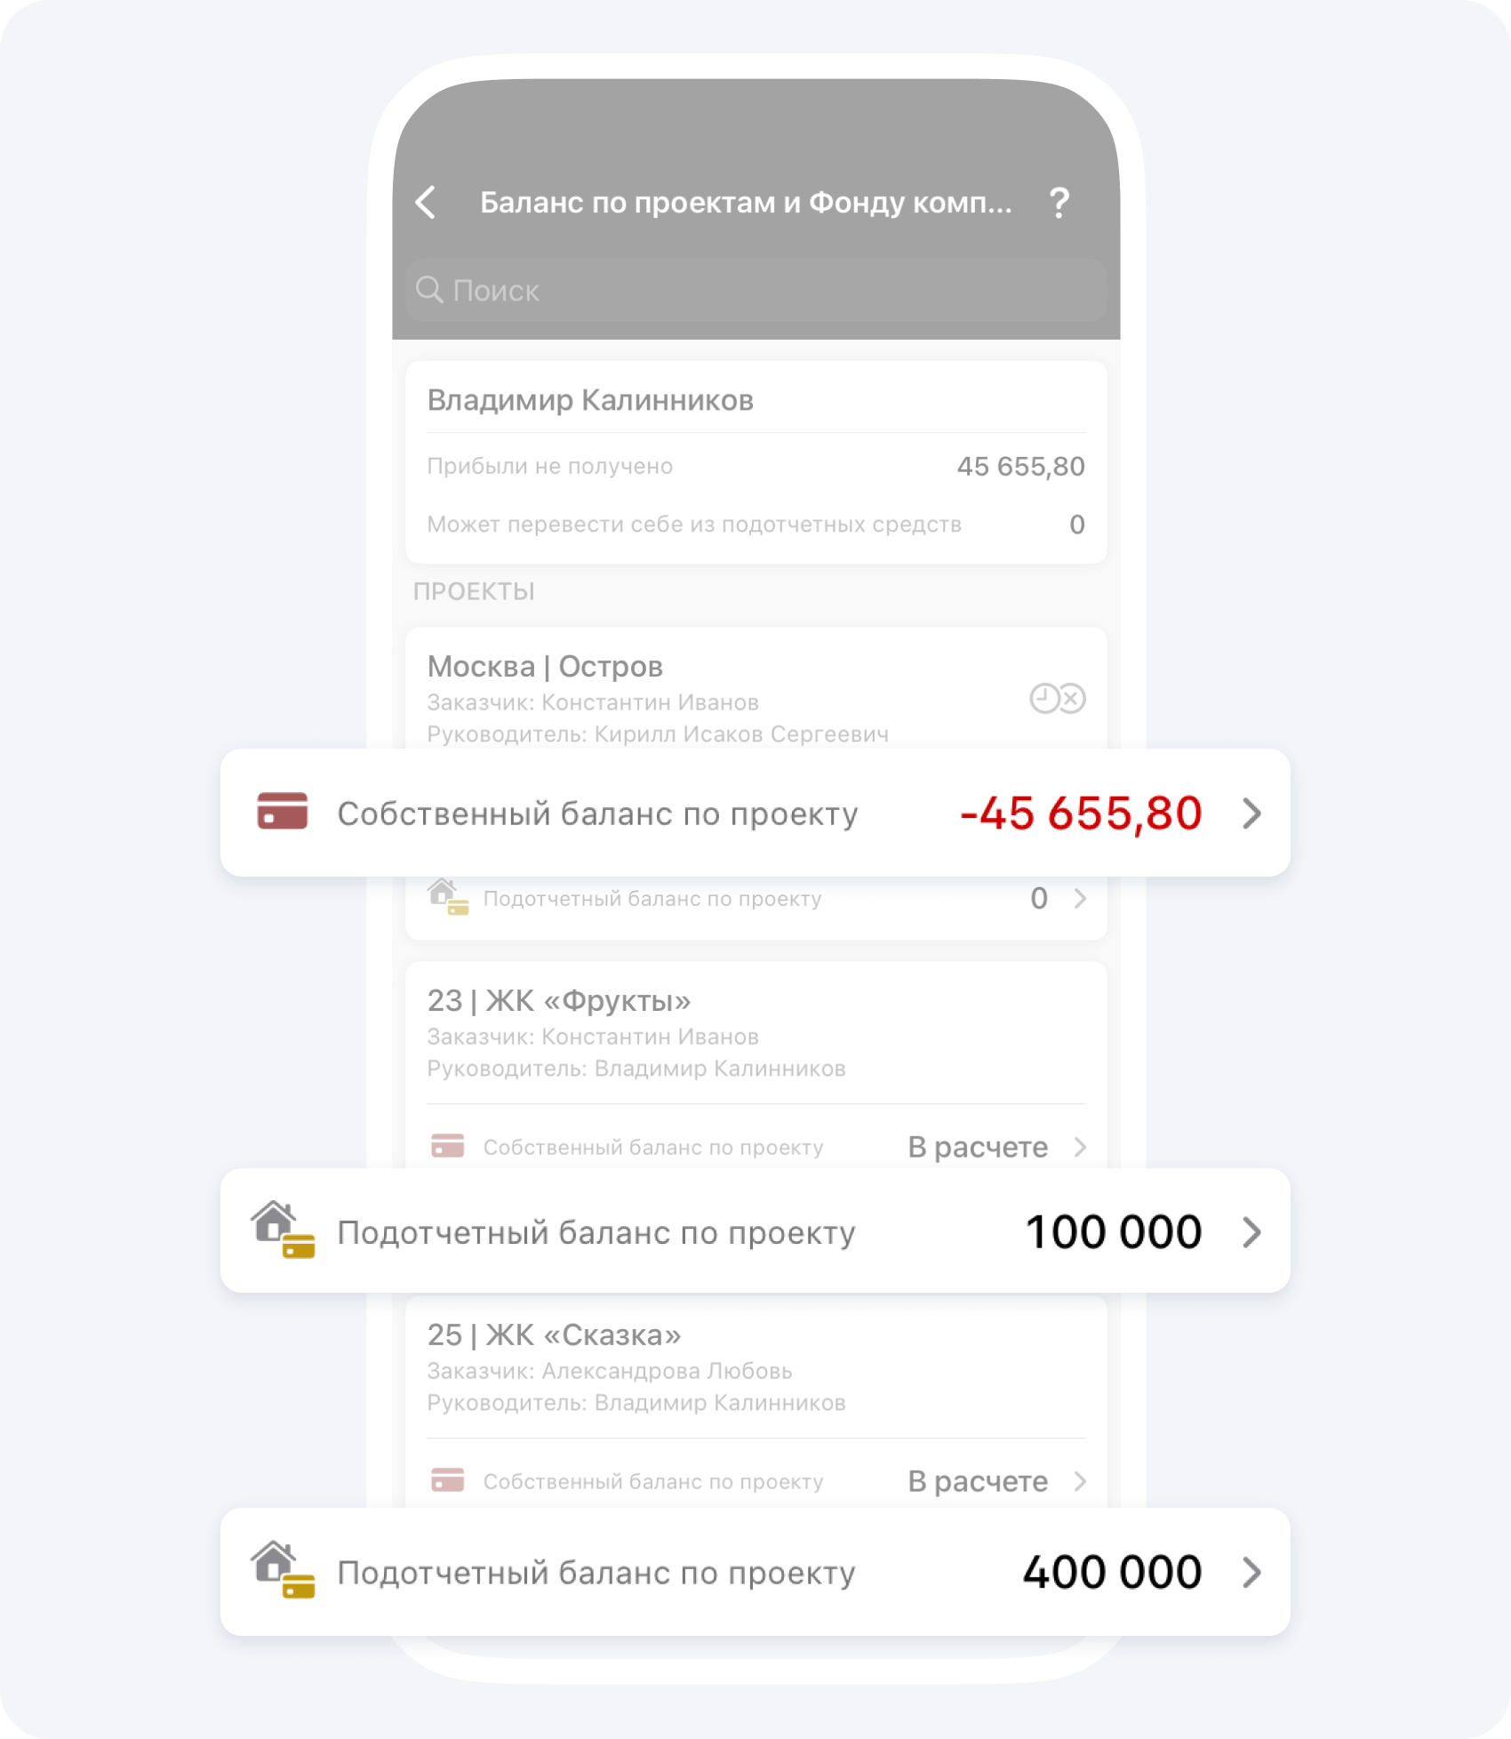Open the 23 | ЖК «Фрукты» project

pyautogui.click(x=559, y=1001)
